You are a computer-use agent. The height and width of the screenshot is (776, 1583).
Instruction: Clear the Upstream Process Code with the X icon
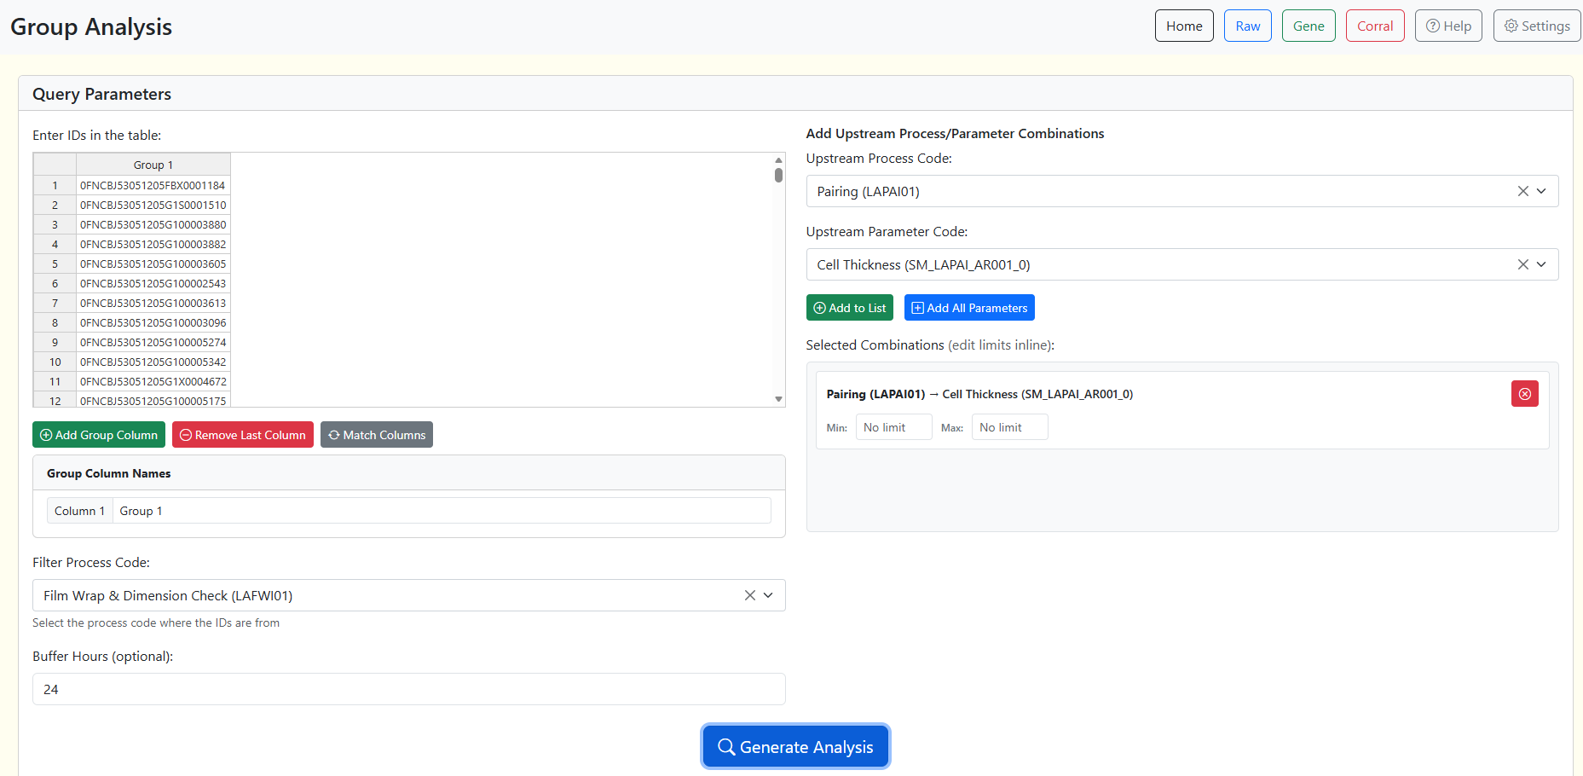1523,191
